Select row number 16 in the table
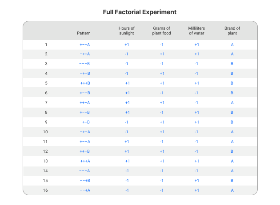This screenshot has width=280, height=205. 46,190
